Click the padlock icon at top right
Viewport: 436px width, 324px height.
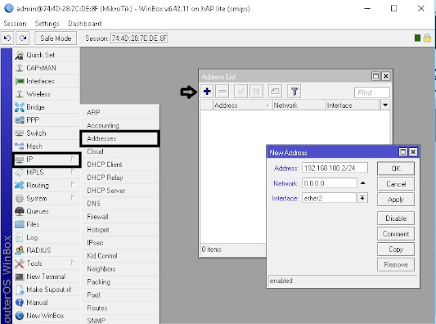[427, 38]
